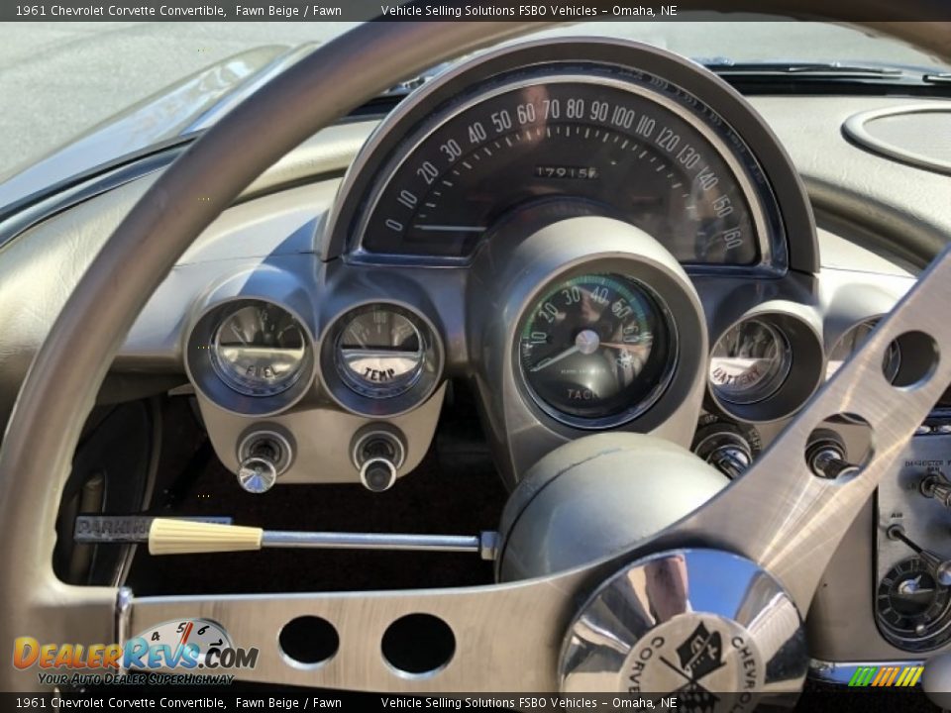Click the cream parking brake handle
This screenshot has width=951, height=713.
point(205,537)
